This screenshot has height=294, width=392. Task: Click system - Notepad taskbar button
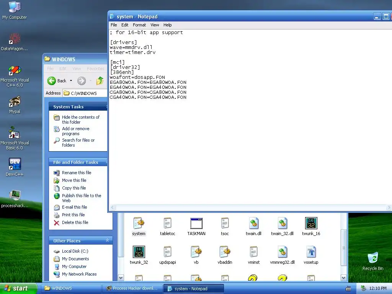pyautogui.click(x=194, y=289)
